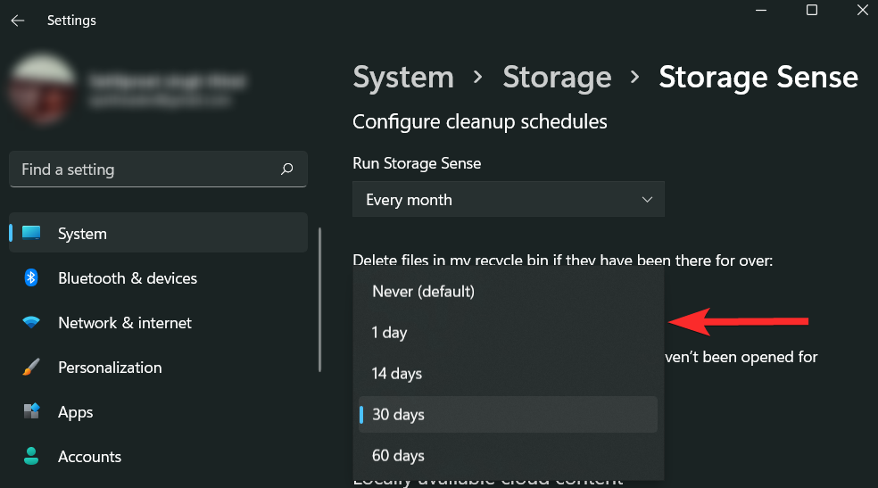This screenshot has height=488, width=878.
Task: Click the Accounts person icon
Action: click(x=31, y=457)
